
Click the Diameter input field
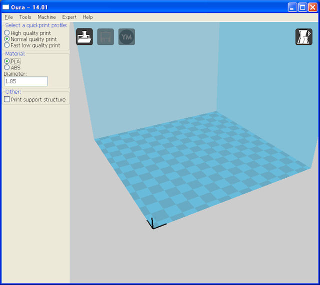[26, 81]
